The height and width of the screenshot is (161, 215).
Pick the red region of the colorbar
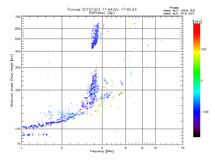tap(197, 28)
